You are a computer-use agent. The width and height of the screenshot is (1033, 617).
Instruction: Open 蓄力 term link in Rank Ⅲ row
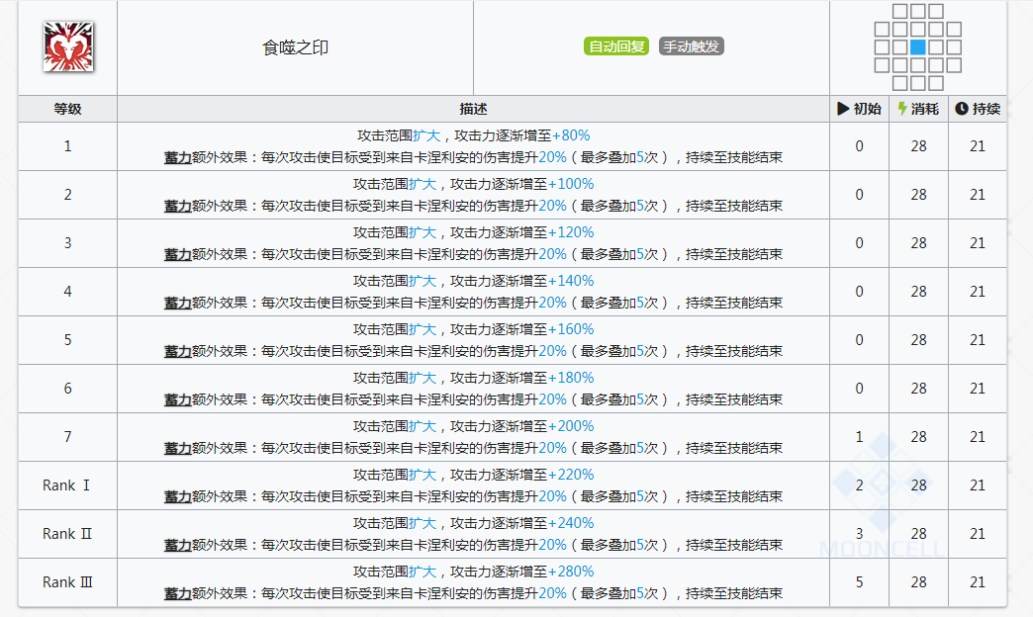[177, 593]
